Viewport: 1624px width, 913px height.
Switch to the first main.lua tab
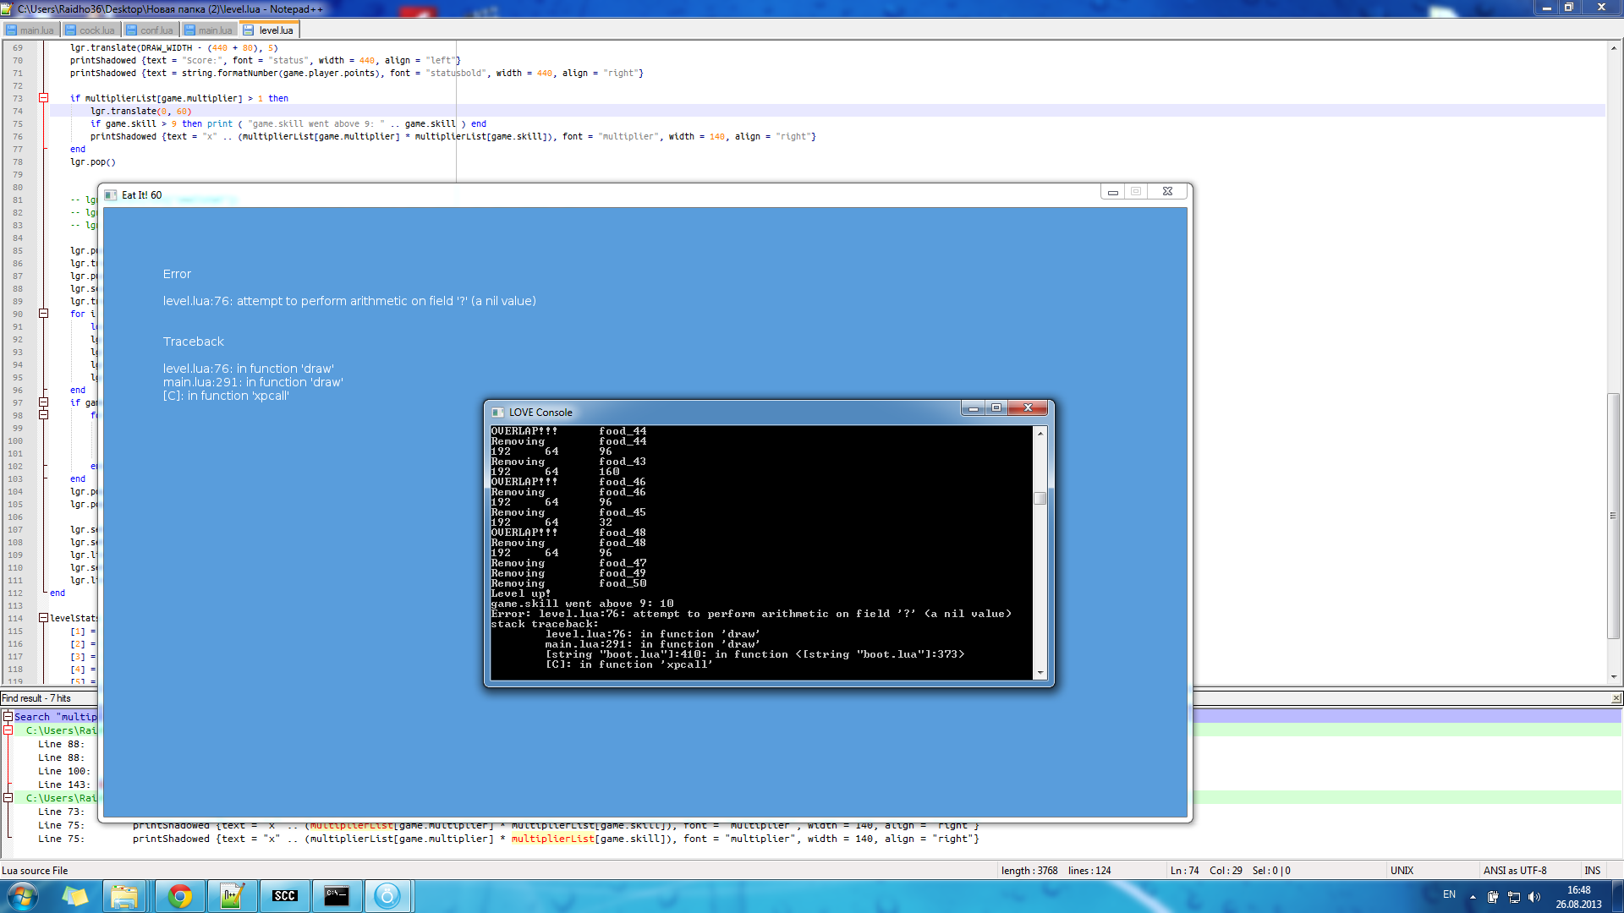(x=30, y=30)
